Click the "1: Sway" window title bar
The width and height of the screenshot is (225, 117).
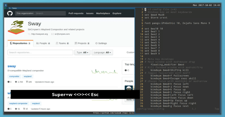pyautogui.click(x=69, y=8)
